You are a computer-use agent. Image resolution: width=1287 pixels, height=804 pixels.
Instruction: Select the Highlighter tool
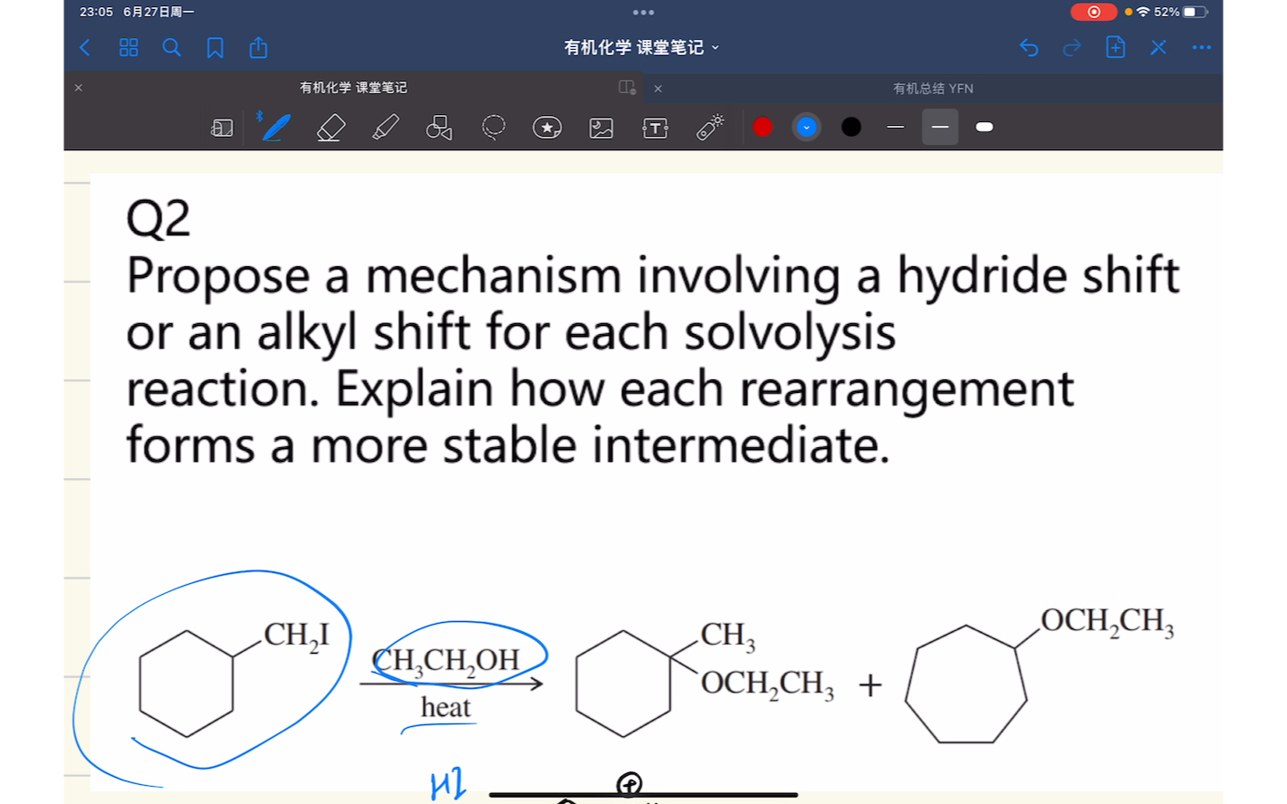[x=385, y=128]
